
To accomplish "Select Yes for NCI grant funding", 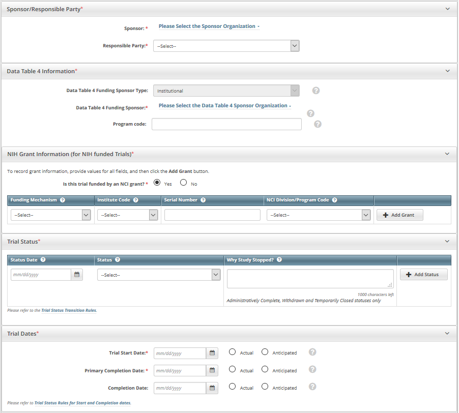I will click(157, 183).
